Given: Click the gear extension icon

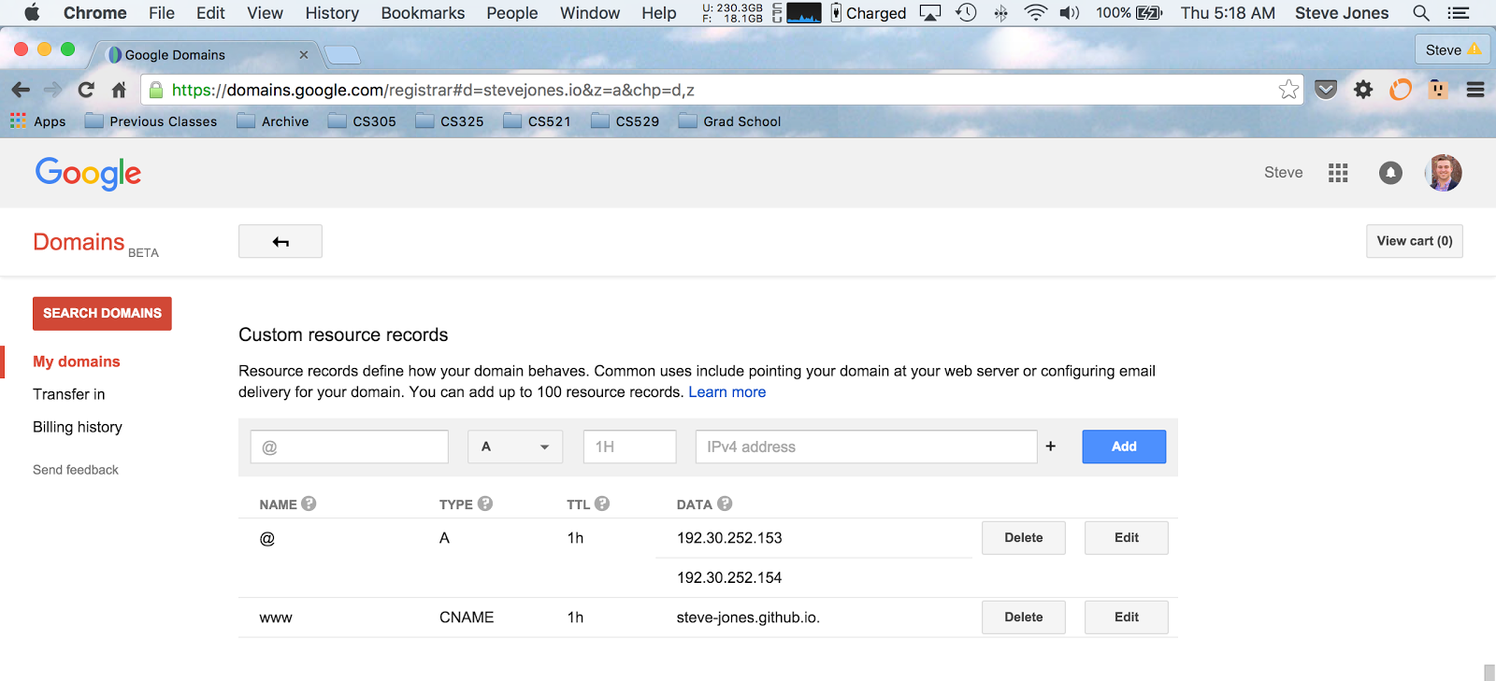Looking at the screenshot, I should [1363, 90].
